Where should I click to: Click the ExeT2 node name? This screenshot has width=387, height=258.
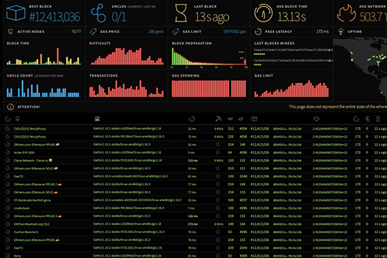19,176
